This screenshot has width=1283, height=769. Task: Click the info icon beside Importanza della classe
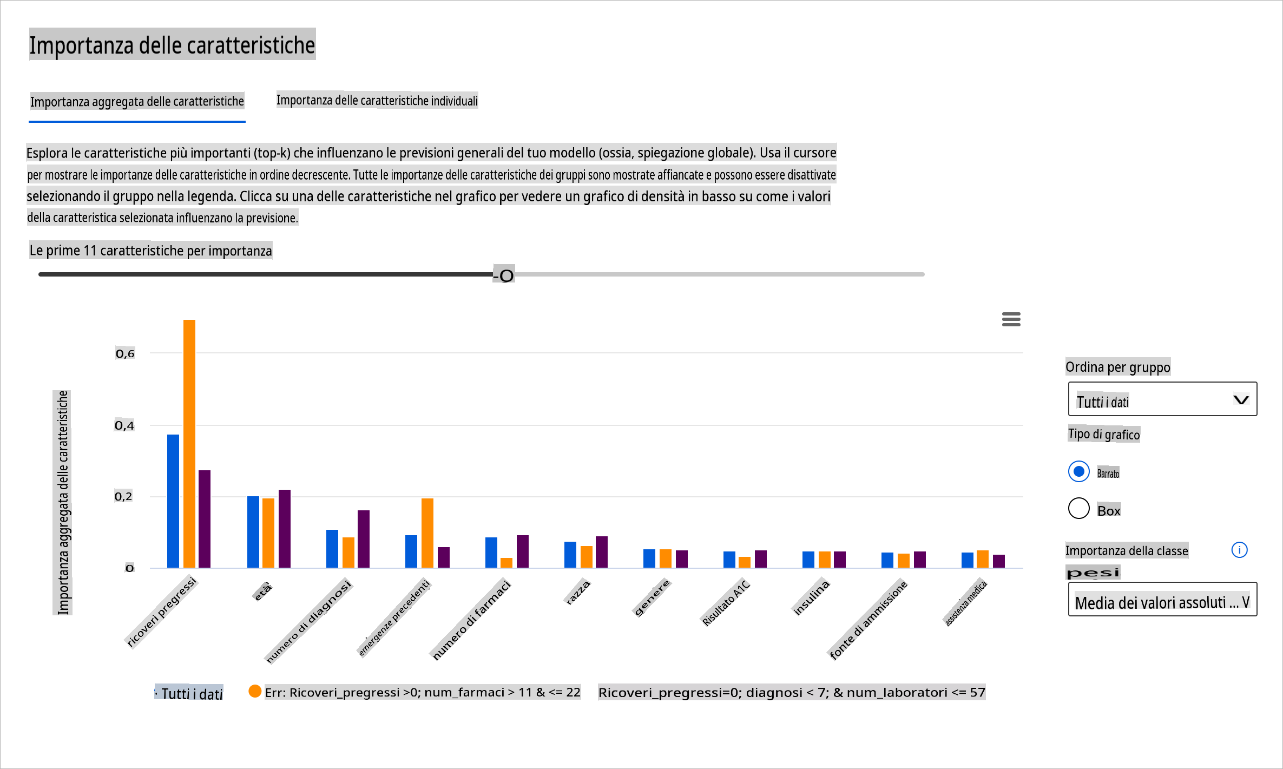[x=1239, y=550]
